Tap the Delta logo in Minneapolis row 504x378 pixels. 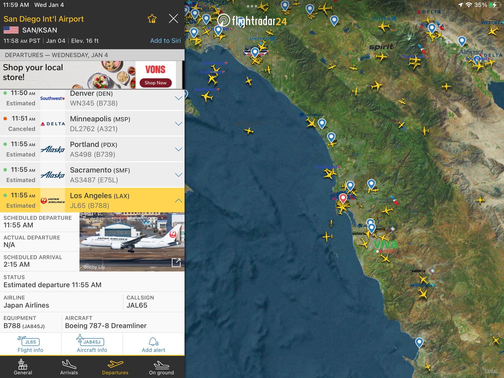click(52, 124)
